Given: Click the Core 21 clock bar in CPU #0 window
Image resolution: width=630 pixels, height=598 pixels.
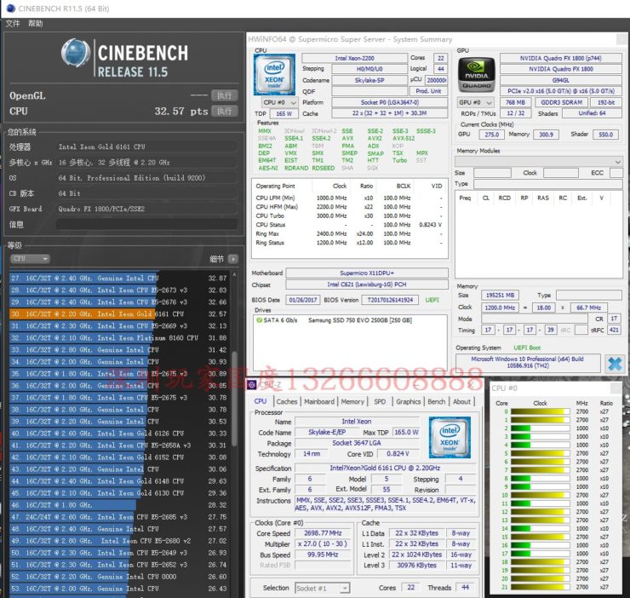Looking at the screenshot, I should point(540,587).
